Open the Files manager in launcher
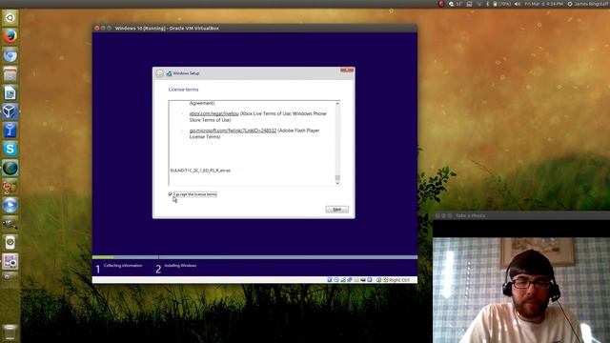610x343 pixels. click(x=10, y=74)
